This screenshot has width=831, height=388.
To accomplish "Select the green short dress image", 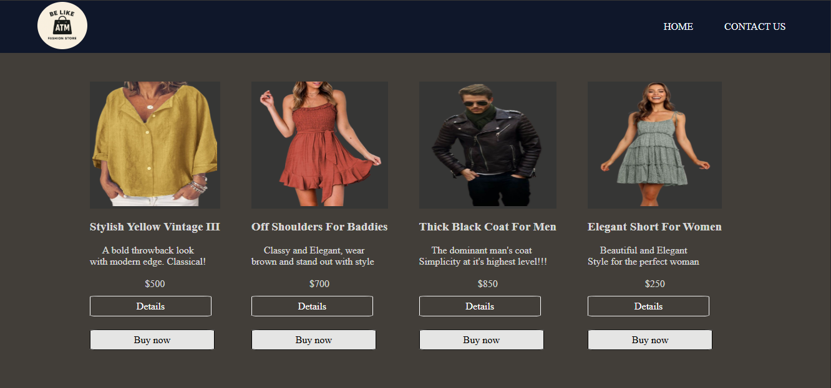I will click(654, 144).
